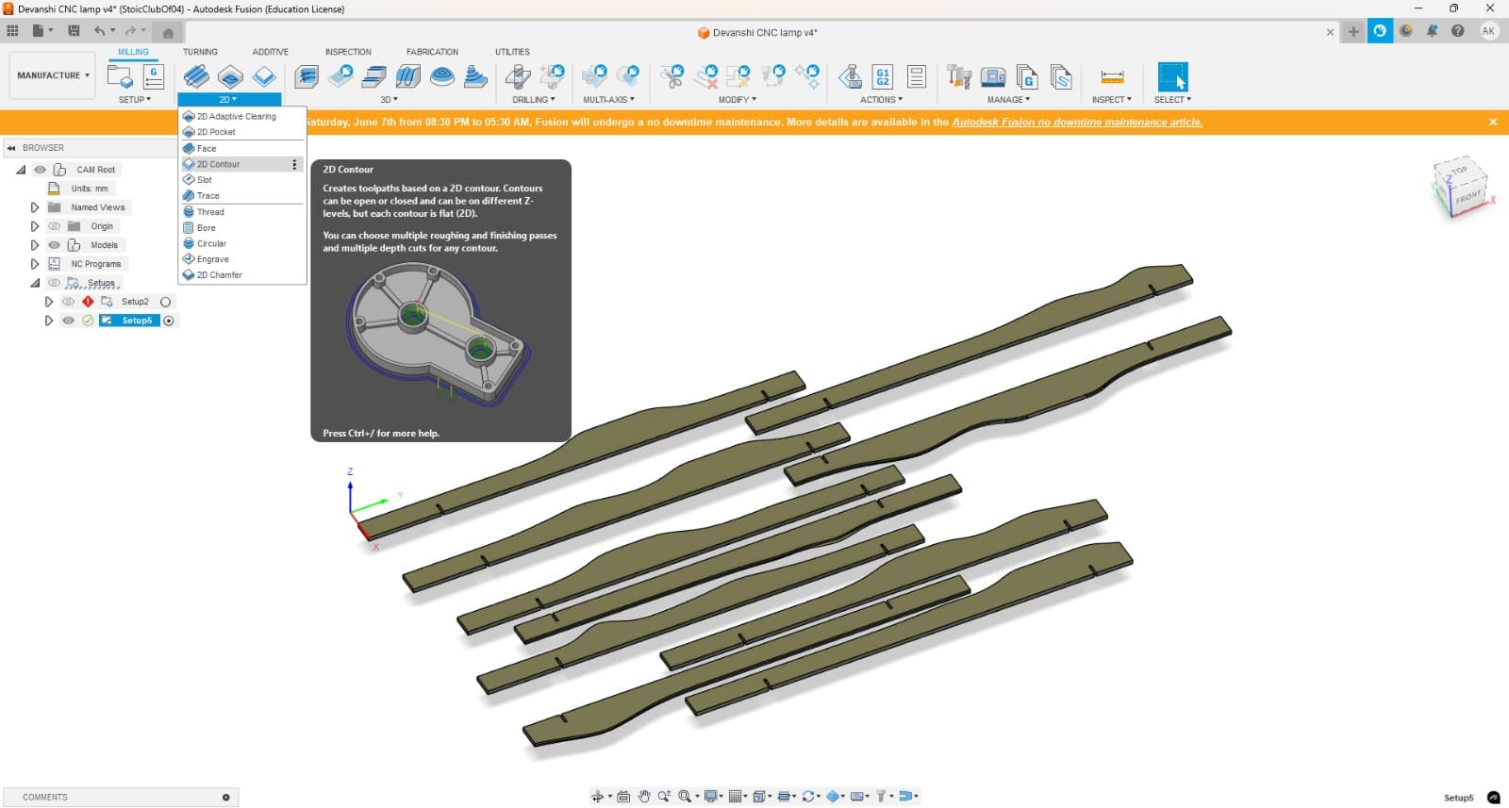Toggle visibility eye of Setups
The height and width of the screenshot is (808, 1509).
pyautogui.click(x=54, y=283)
